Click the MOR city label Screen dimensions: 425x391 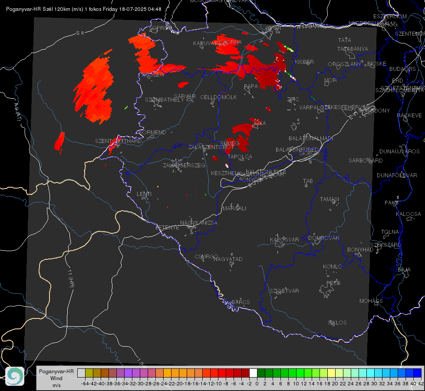tap(331, 80)
